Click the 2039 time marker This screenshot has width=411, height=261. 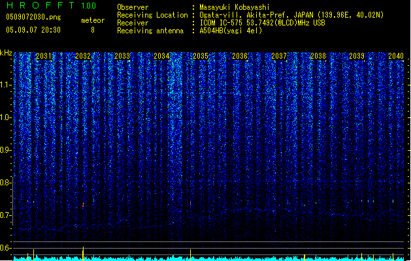[x=357, y=56]
